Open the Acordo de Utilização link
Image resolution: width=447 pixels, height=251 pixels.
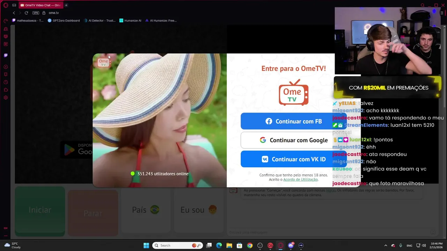[300, 180]
